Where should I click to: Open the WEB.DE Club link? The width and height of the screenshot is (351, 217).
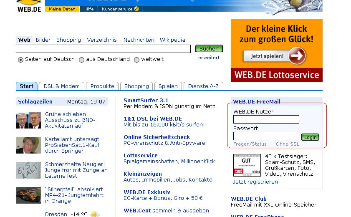249,199
